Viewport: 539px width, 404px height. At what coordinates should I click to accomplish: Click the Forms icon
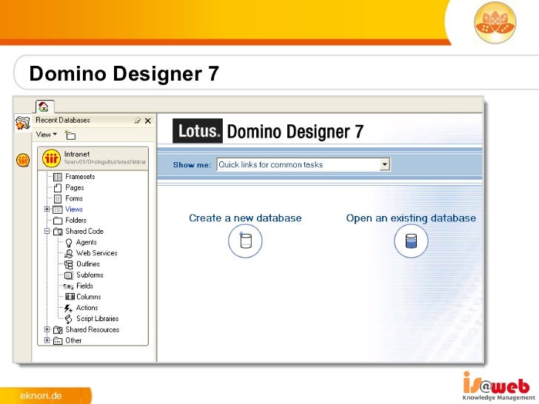(58, 199)
